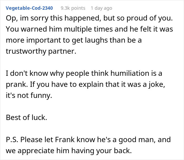
Task: Open the "1 day ago" timestamp permalink
Action: pos(101,8)
